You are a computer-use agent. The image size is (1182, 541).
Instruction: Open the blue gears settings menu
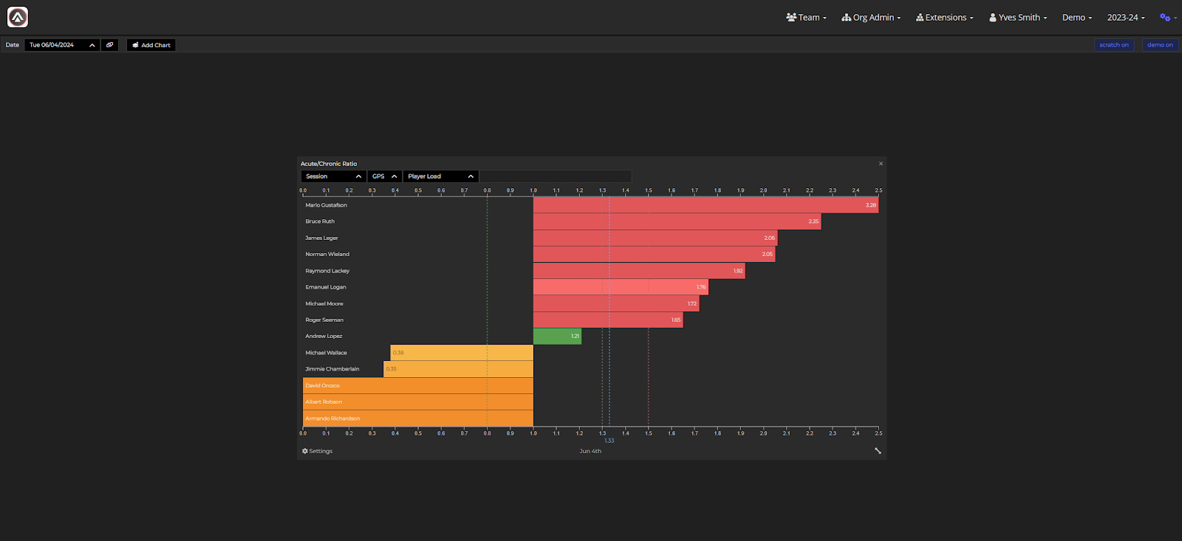click(1168, 18)
